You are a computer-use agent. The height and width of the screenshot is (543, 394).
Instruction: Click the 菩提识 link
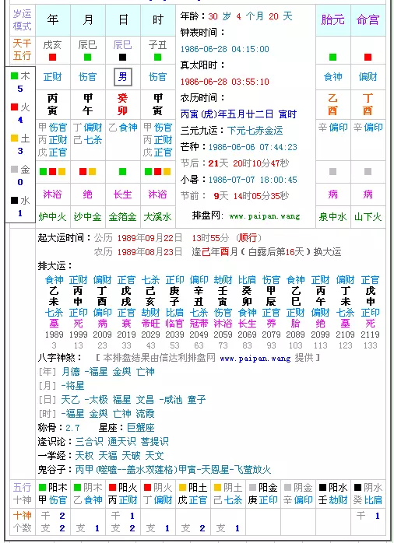pyautogui.click(x=154, y=442)
